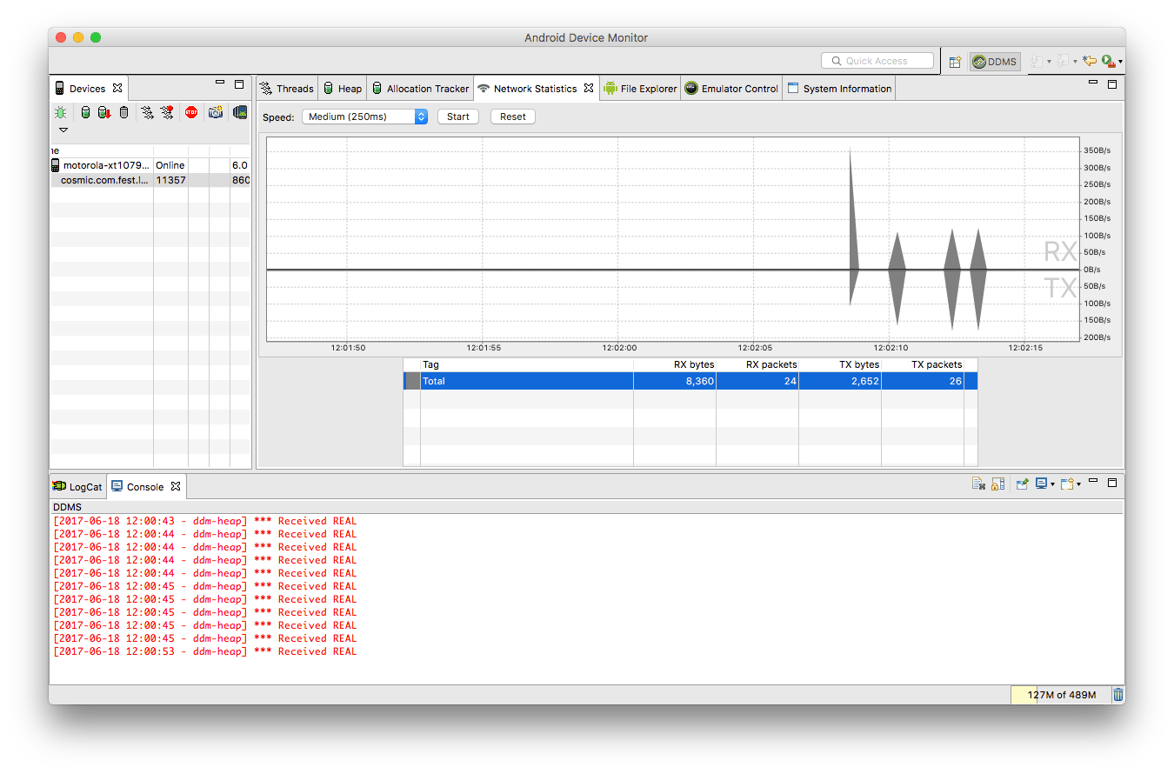Switch to the File Explorer tab
This screenshot has height=774, width=1174.
coord(640,89)
